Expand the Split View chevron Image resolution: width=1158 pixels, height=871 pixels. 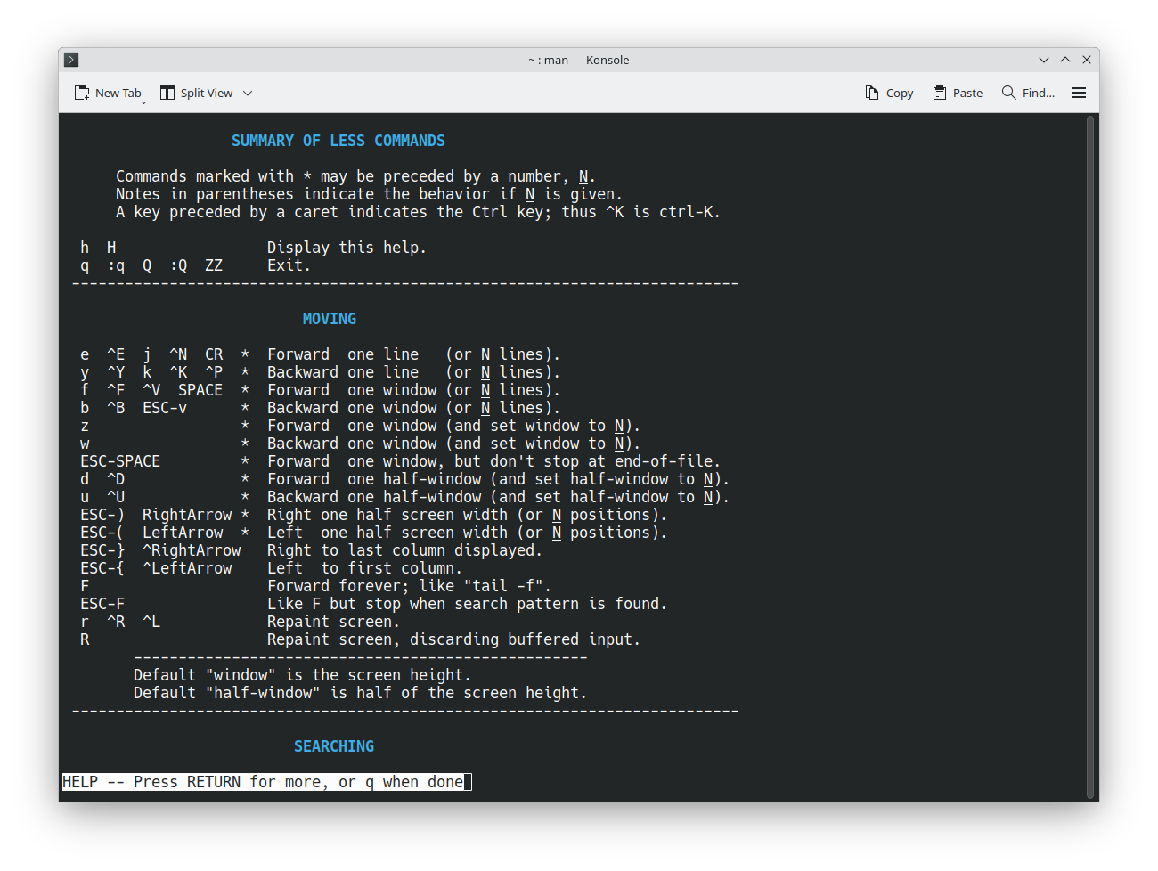point(248,93)
